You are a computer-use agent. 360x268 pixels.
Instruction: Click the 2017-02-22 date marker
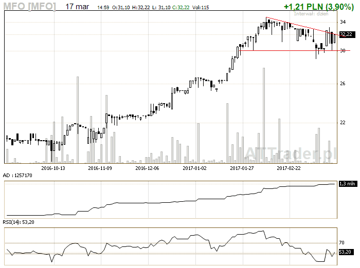click(289, 167)
